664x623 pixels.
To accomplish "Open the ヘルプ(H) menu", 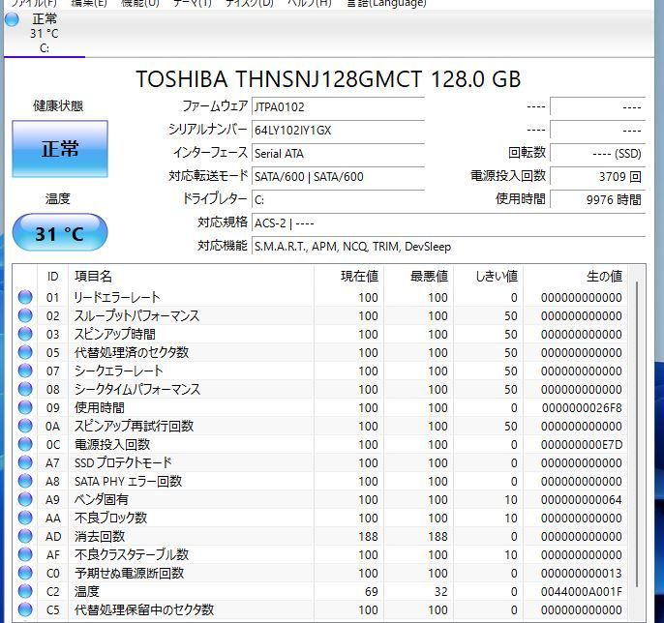I will [x=309, y=4].
